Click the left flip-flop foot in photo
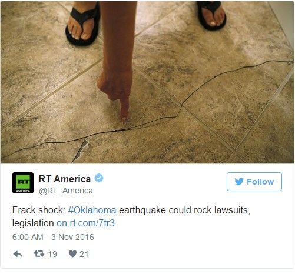 point(82,24)
